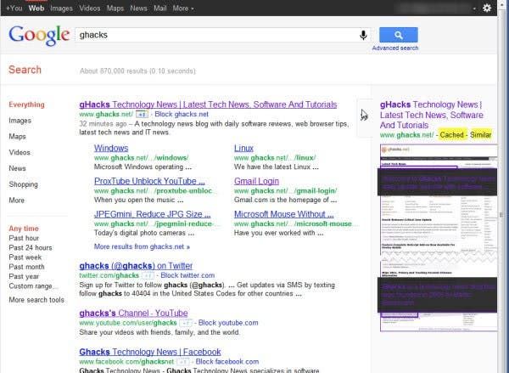Filter by News in left sidebar
The width and height of the screenshot is (509, 373).
(x=17, y=168)
